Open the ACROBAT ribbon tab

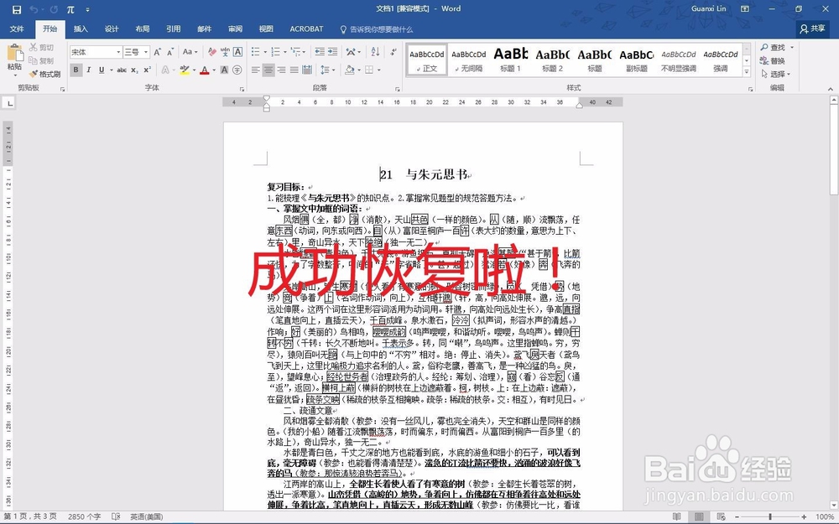pos(305,28)
